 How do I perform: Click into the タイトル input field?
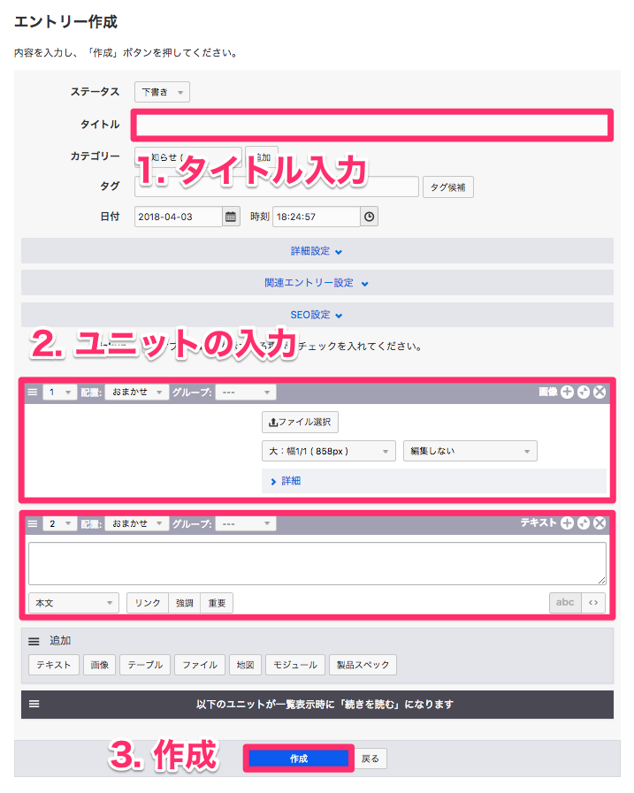[372, 125]
